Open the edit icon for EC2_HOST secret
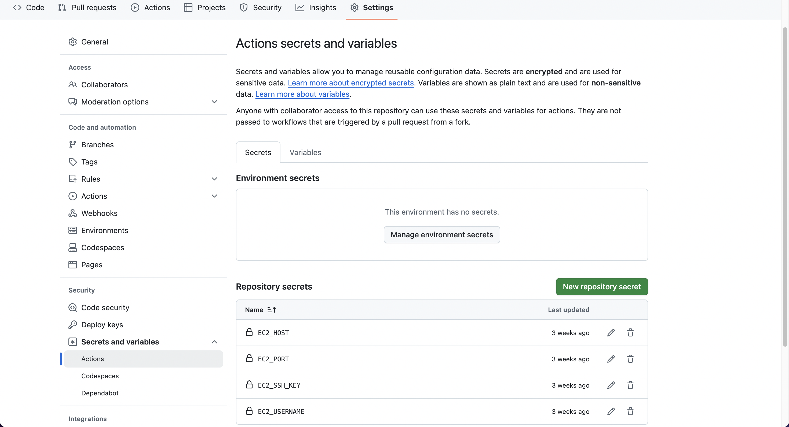Screen dimensions: 789x427 pos(611,332)
